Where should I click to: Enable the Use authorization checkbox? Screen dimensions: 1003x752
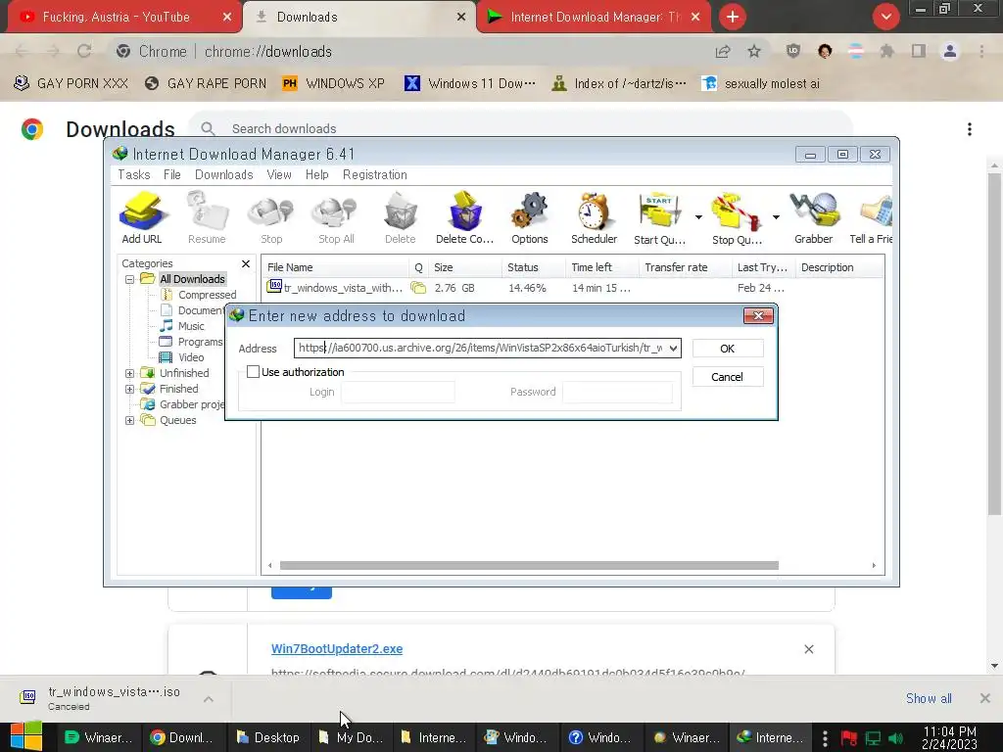pos(254,371)
